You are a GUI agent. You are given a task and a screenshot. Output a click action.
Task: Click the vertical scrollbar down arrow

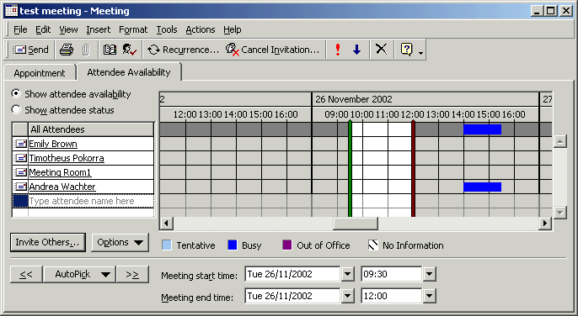tap(560, 213)
